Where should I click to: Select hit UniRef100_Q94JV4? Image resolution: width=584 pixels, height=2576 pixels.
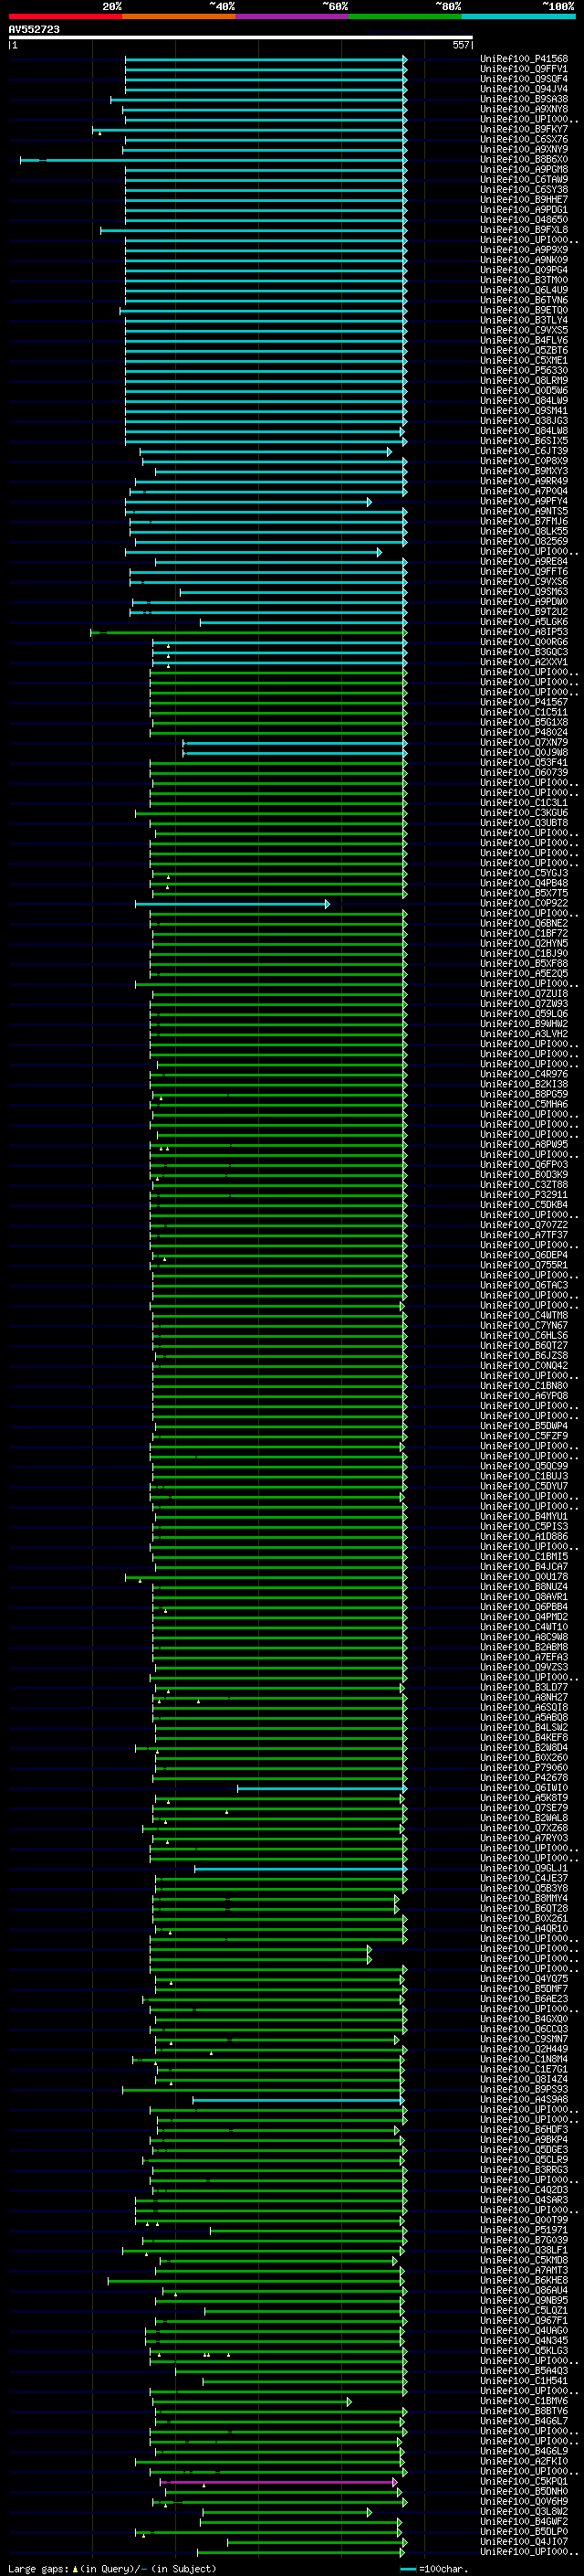[524, 89]
